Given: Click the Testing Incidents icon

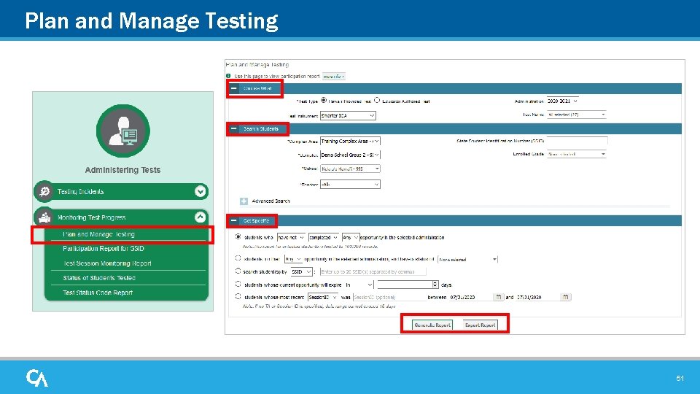Looking at the screenshot, I should (x=44, y=192).
